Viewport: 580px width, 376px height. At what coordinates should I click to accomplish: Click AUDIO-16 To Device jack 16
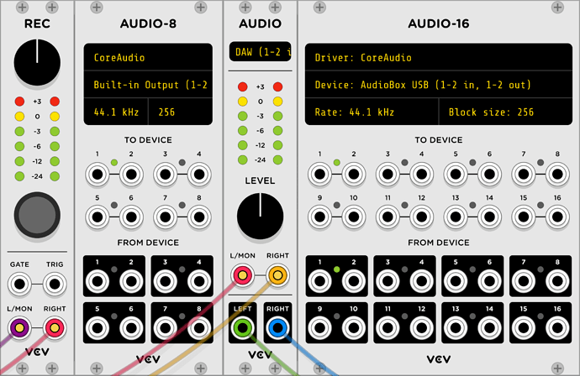click(557, 217)
